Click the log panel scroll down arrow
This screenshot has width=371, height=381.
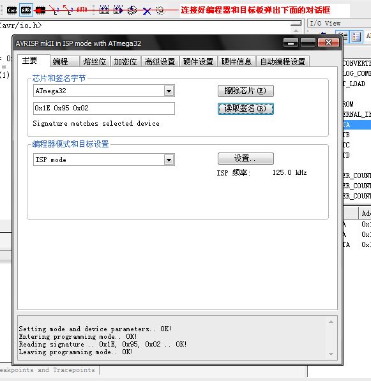(x=331, y=354)
